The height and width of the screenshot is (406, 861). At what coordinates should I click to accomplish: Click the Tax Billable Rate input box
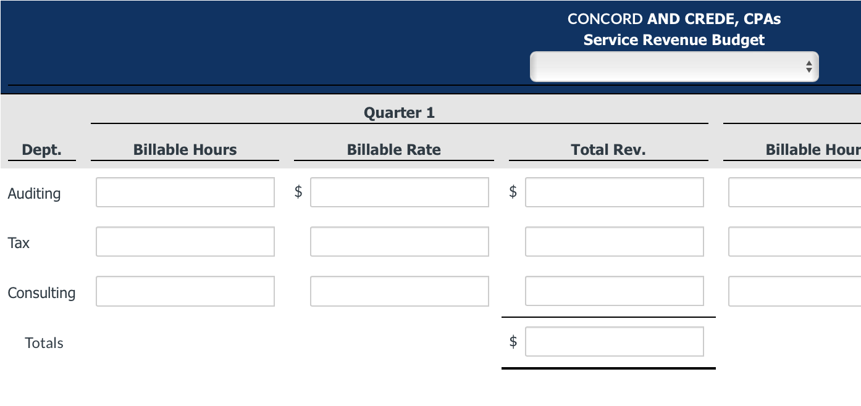(400, 242)
